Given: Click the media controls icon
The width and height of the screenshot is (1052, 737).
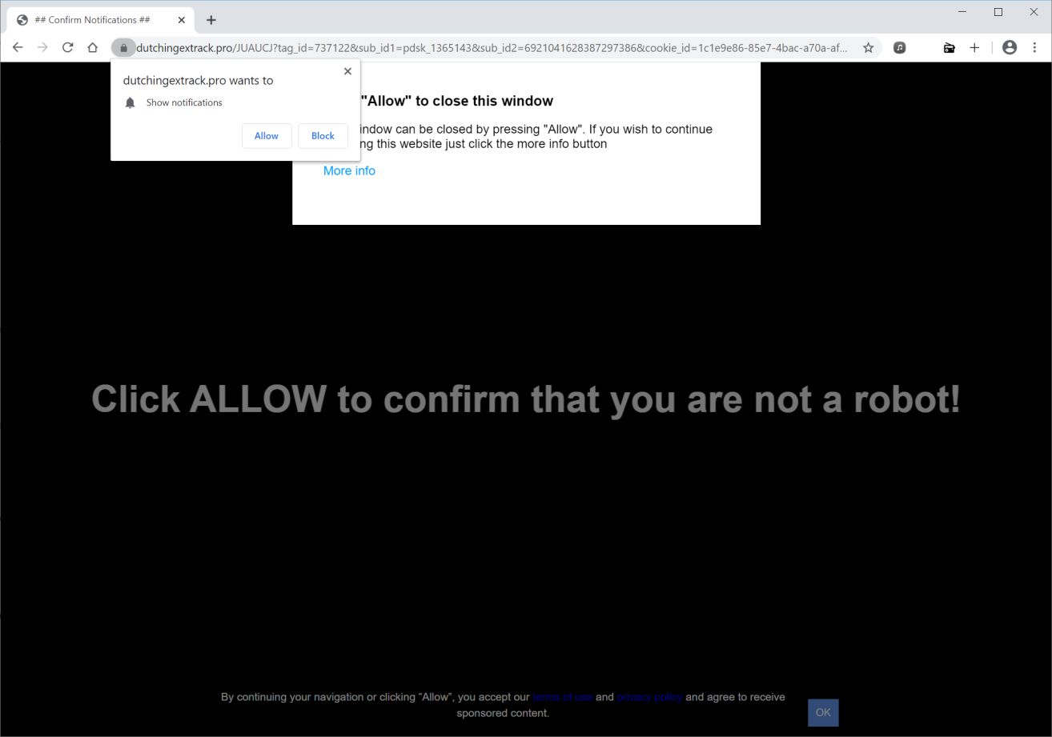Looking at the screenshot, I should pyautogui.click(x=900, y=47).
